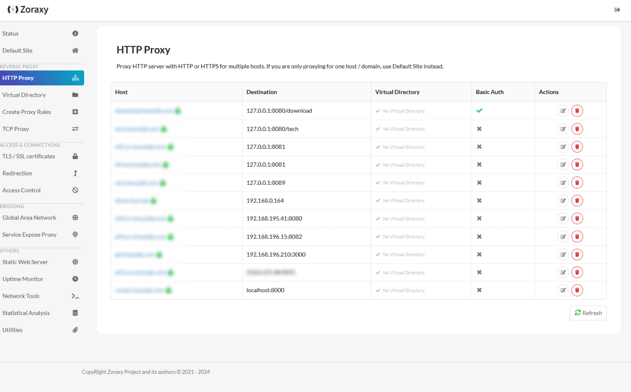Click Basic Auth cross for localhost:8000 row

[479, 290]
